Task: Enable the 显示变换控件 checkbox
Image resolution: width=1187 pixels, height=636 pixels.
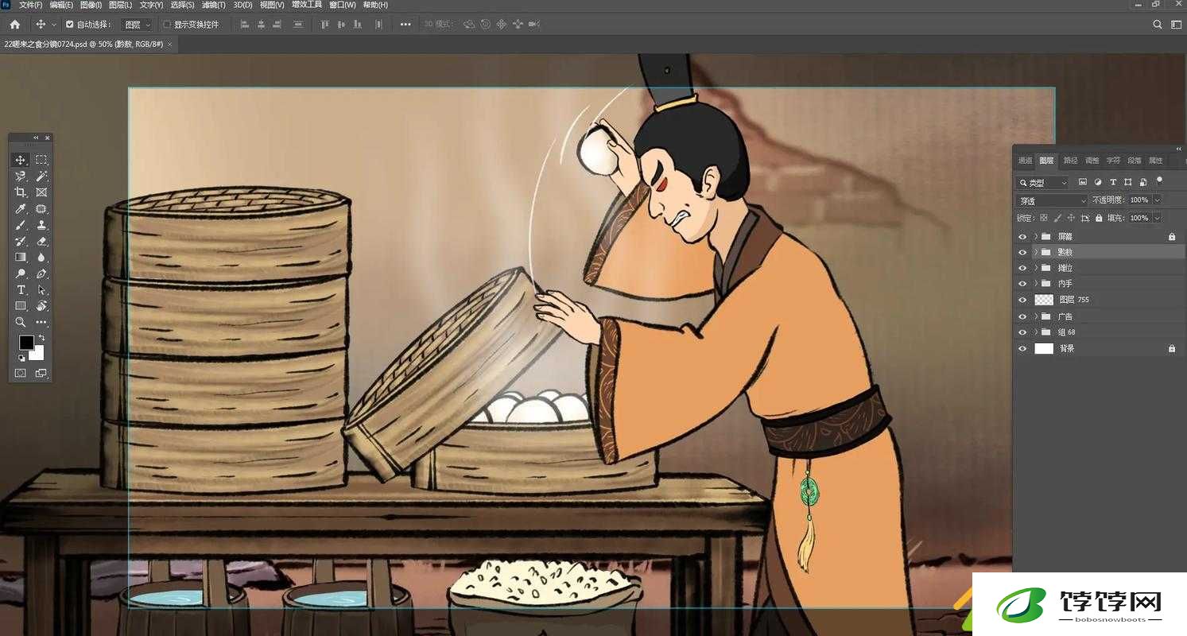Action: click(167, 25)
